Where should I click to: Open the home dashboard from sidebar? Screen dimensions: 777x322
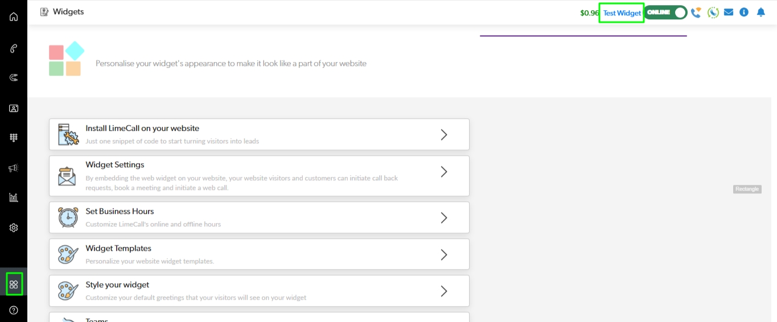pyautogui.click(x=14, y=16)
